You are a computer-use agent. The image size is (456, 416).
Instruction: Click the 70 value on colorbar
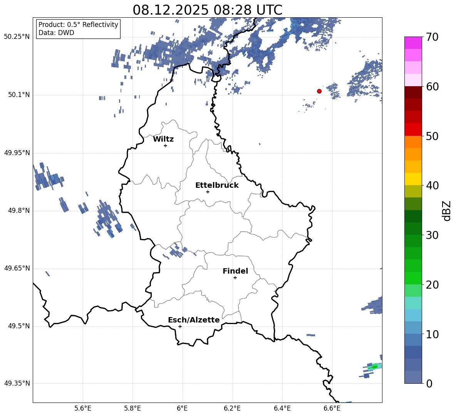coord(432,37)
